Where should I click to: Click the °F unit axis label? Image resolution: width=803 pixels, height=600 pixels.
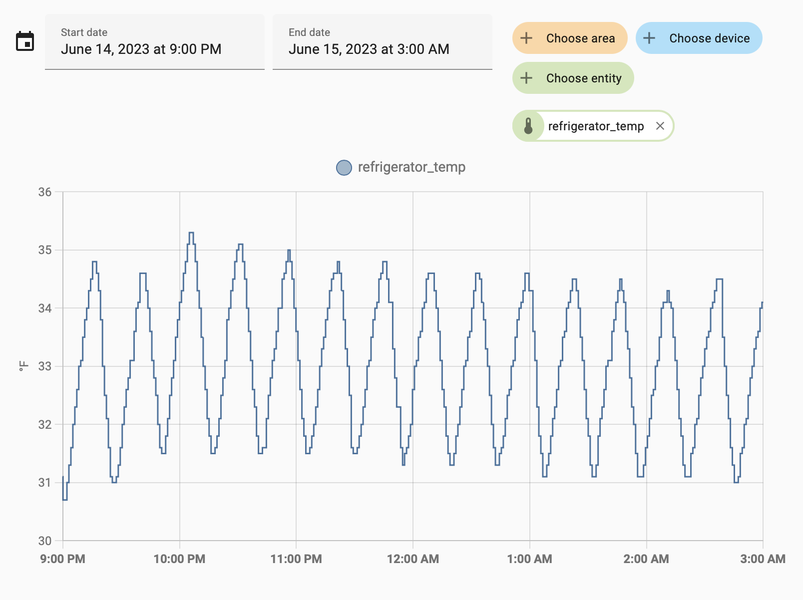[23, 366]
